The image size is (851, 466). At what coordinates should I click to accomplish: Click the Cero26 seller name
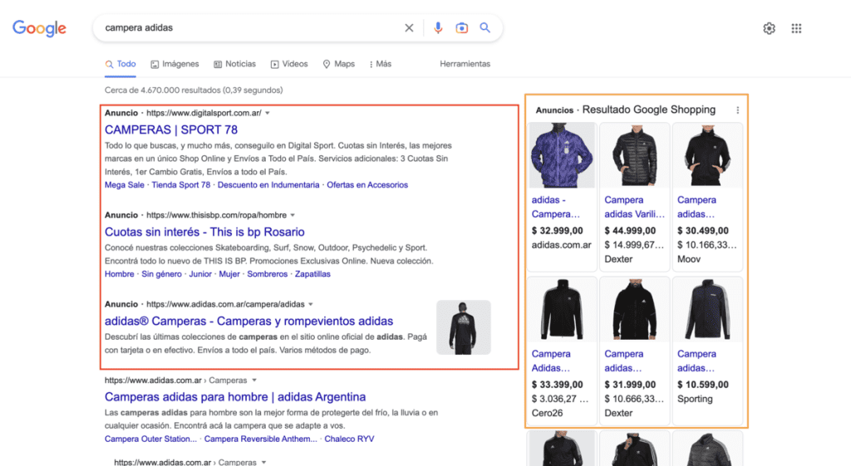(547, 413)
